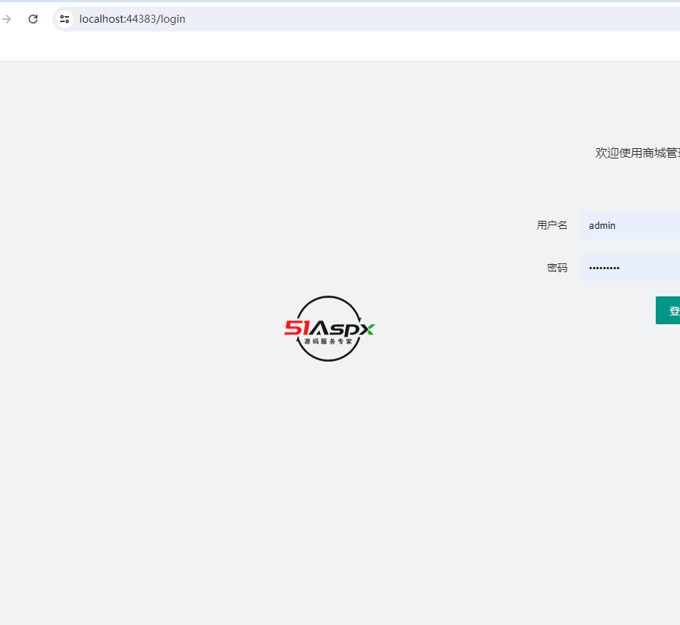
Task: Click the browser reload icon
Action: (x=33, y=19)
